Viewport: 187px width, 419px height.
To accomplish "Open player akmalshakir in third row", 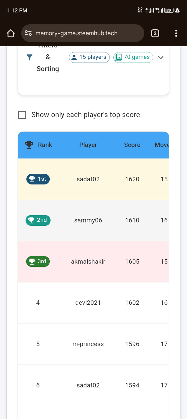I will (88, 262).
